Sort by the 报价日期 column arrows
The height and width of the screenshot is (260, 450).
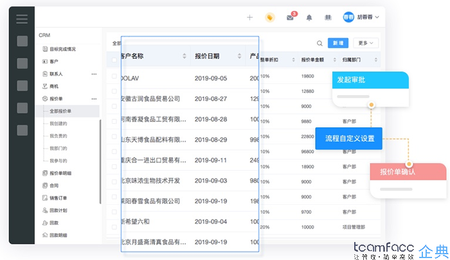click(x=239, y=56)
